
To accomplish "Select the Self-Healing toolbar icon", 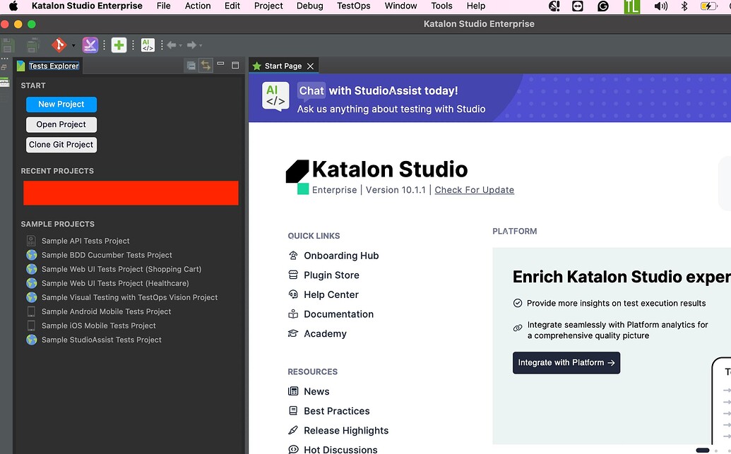I will tap(90, 44).
